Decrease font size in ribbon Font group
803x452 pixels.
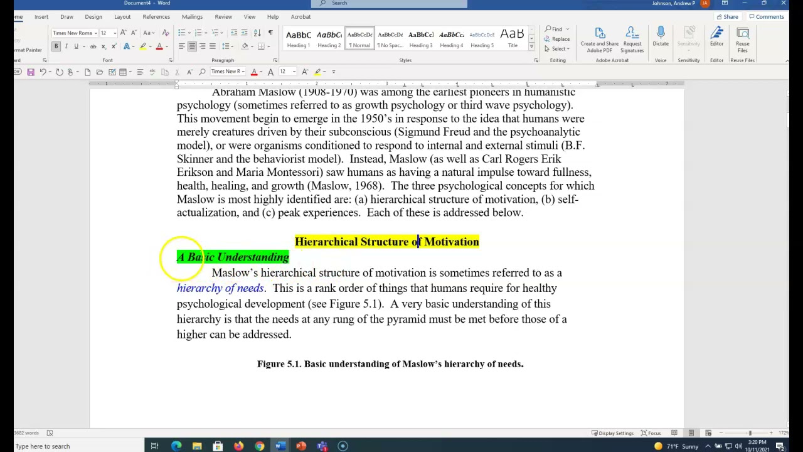click(133, 33)
